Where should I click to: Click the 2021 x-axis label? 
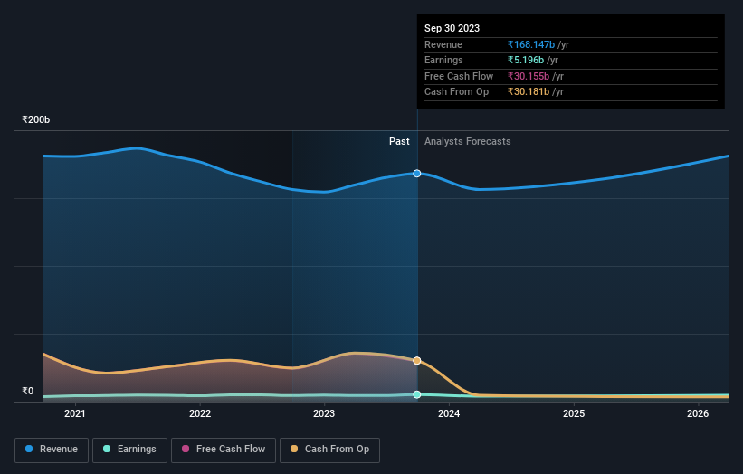75,413
